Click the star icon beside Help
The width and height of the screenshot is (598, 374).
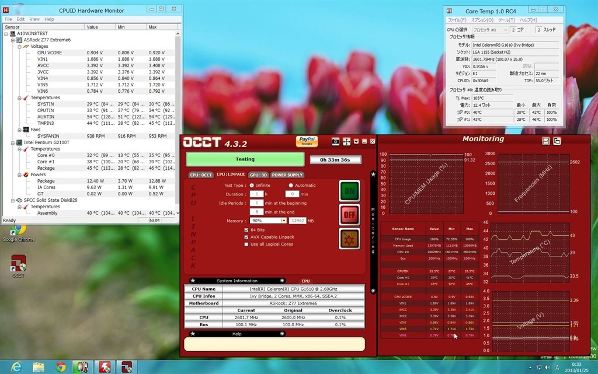(x=193, y=334)
